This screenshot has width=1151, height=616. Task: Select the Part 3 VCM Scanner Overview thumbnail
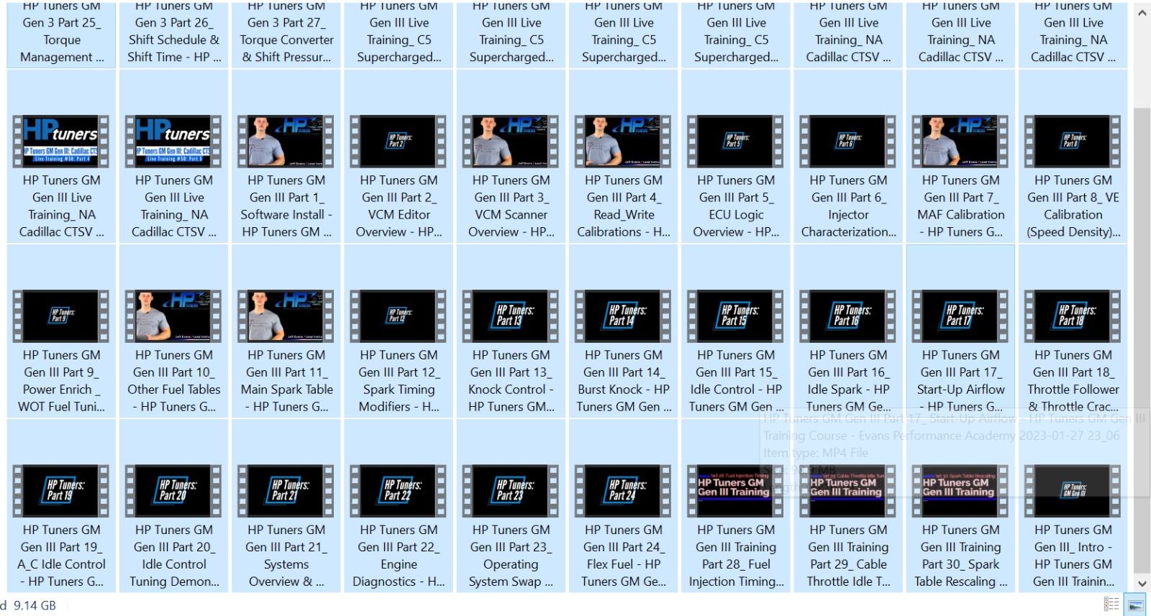(x=511, y=142)
